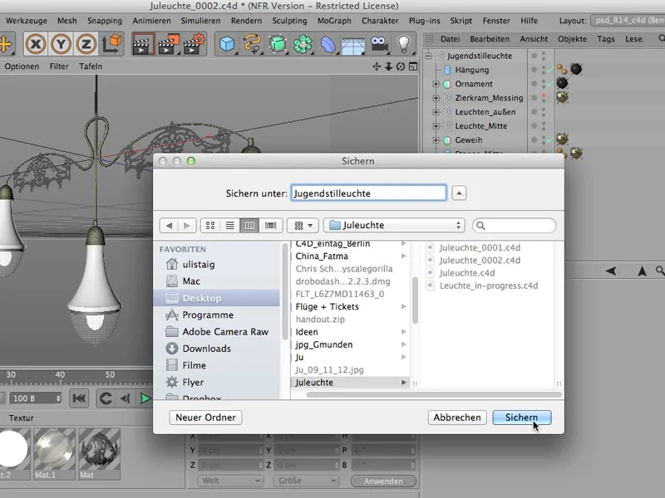665x498 pixels.
Task: Toggle the red visibility dot for Zierkram_Messing
Action: [x=544, y=96]
